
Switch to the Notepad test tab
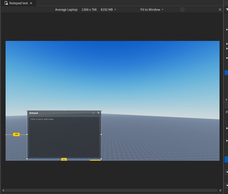pyautogui.click(x=18, y=3)
